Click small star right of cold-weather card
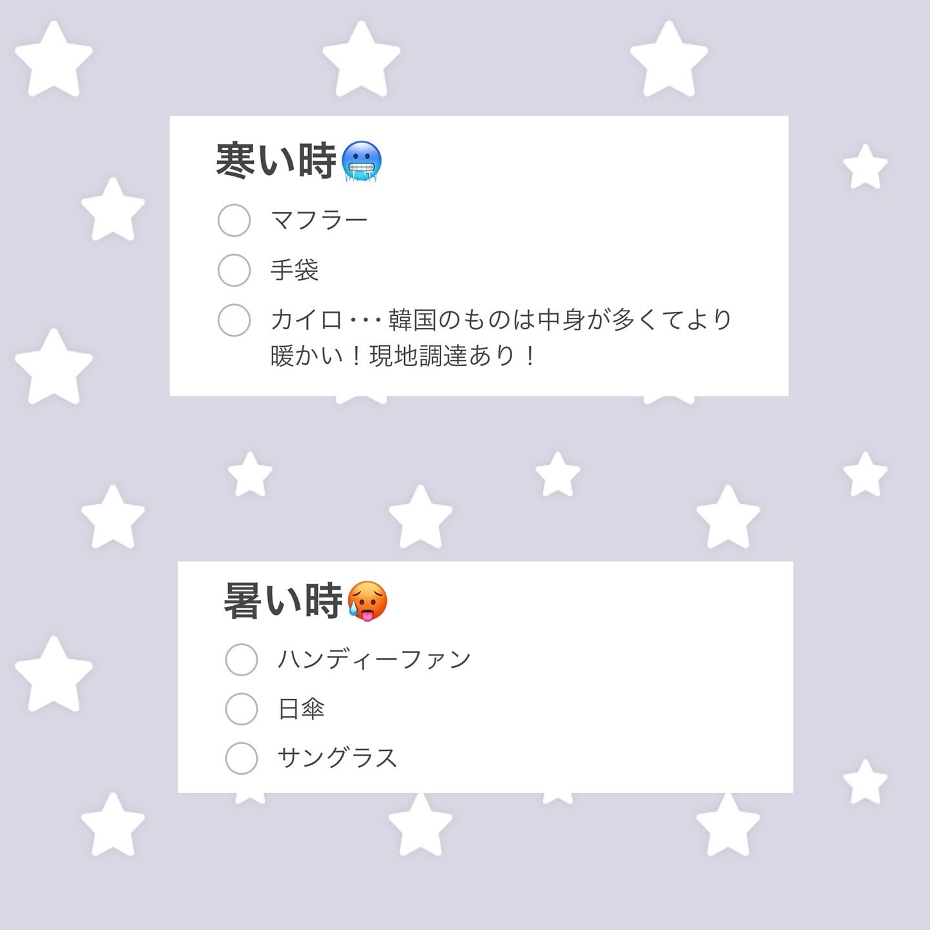The height and width of the screenshot is (930, 930). tap(865, 167)
